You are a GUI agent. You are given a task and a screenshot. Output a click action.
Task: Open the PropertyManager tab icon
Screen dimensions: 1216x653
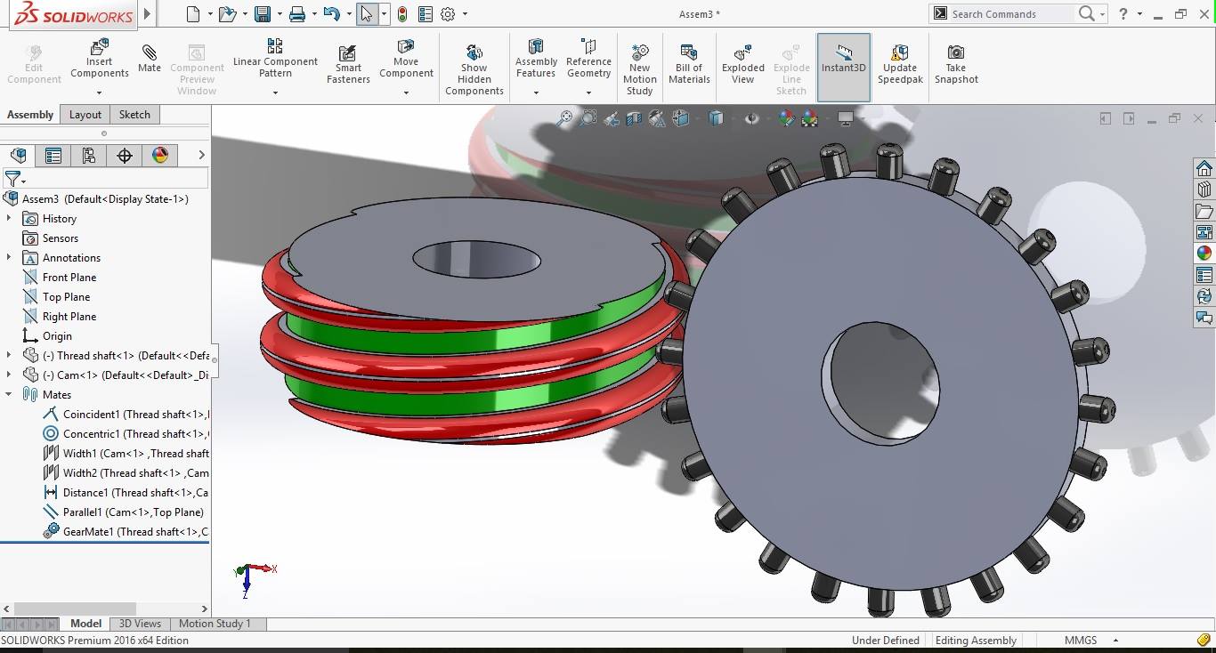53,156
